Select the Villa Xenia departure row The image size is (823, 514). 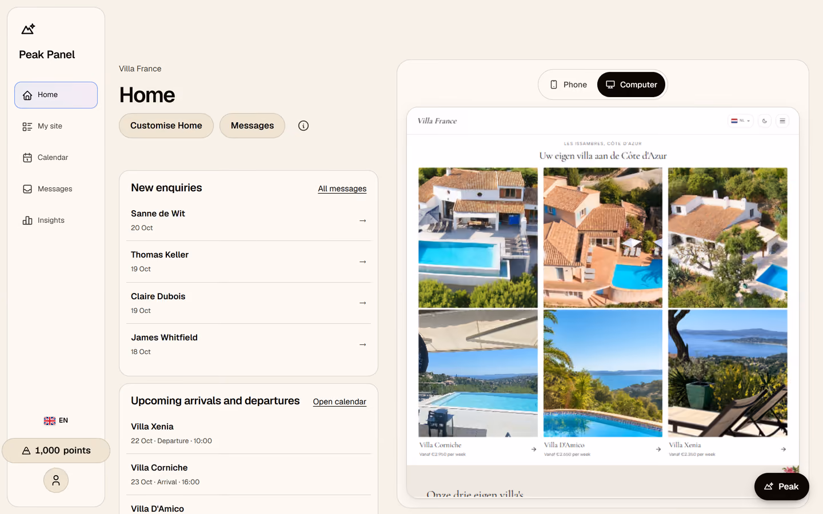pyautogui.click(x=249, y=433)
